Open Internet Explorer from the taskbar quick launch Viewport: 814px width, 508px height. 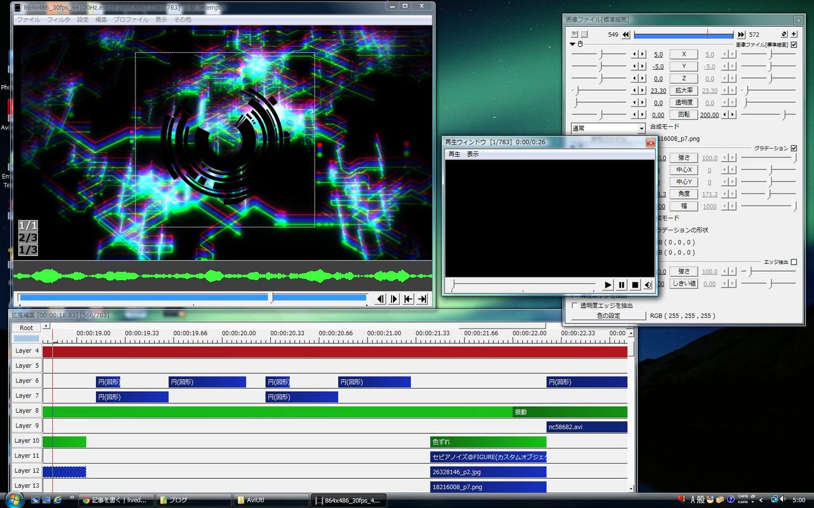pos(57,500)
